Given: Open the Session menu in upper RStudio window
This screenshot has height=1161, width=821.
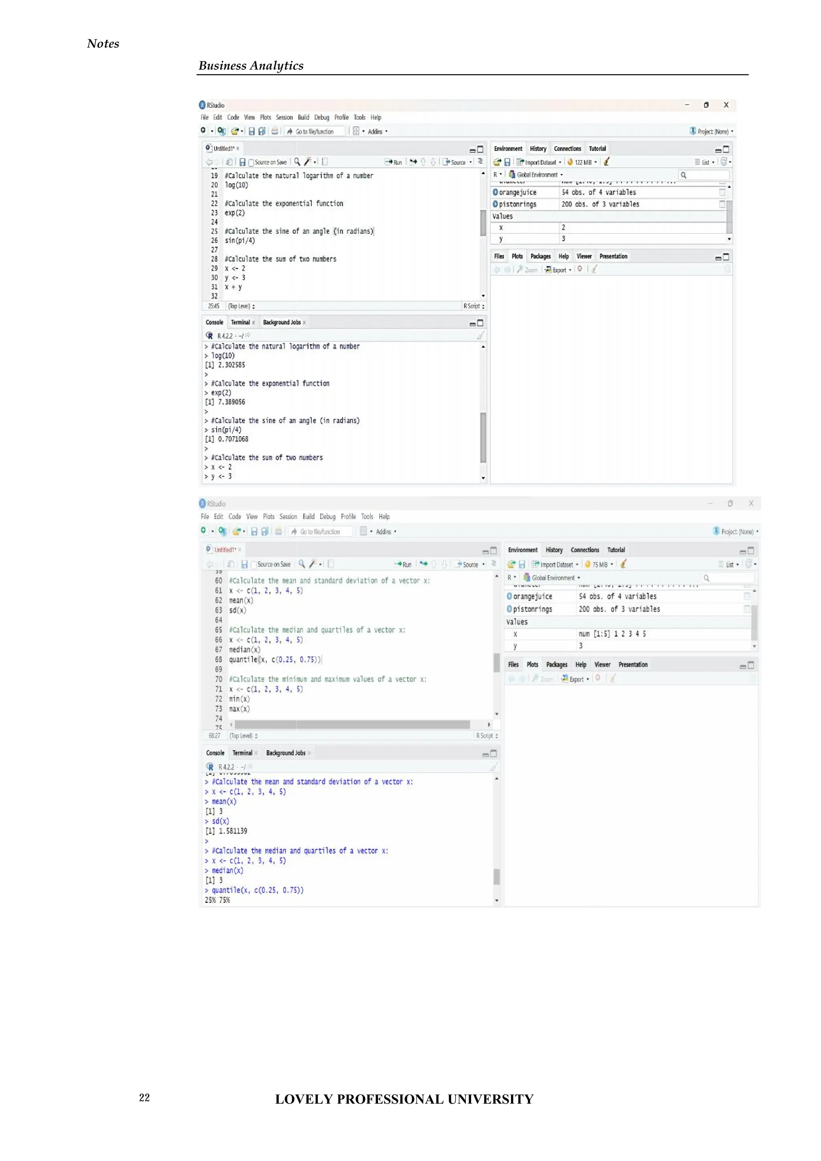Looking at the screenshot, I should tap(284, 117).
